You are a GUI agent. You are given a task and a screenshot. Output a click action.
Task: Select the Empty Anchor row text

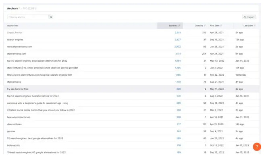tap(15, 33)
